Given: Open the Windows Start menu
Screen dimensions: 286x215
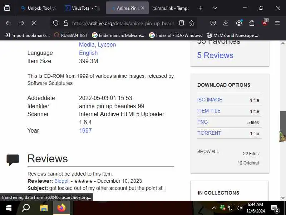Looking at the screenshot, I should coord(8,208).
